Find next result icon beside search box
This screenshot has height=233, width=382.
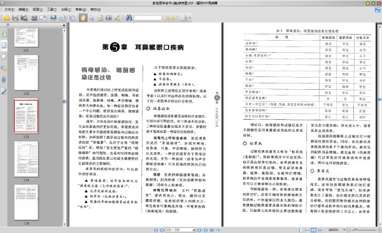pyautogui.click(x=175, y=18)
